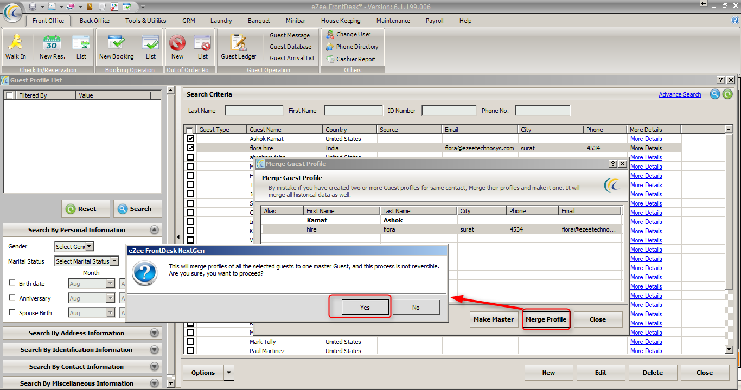Click help question mark on Guest Profile List title bar
The width and height of the screenshot is (741, 390).
pyautogui.click(x=721, y=80)
